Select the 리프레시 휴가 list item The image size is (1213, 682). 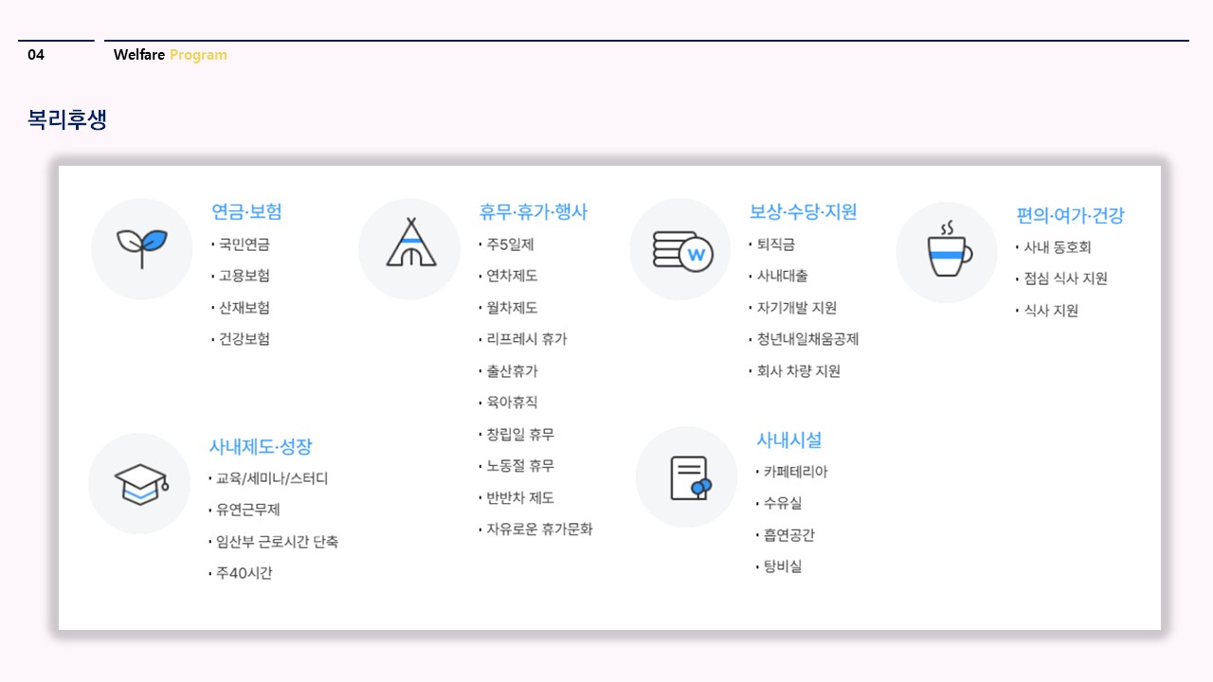point(526,339)
